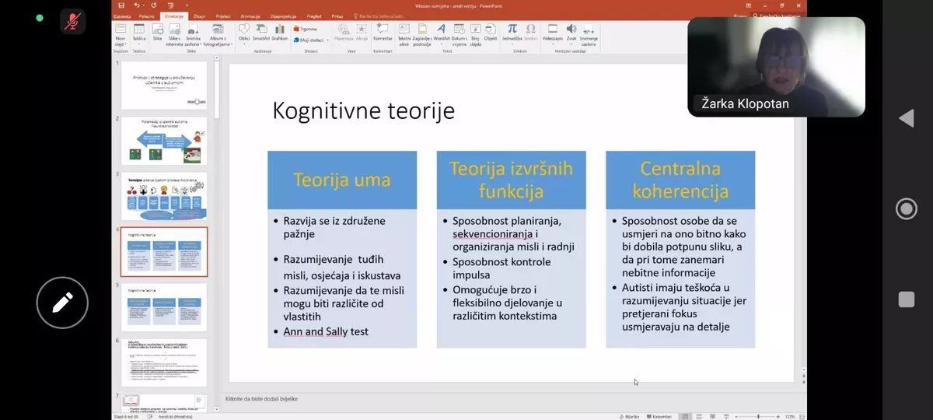The height and width of the screenshot is (420, 933).
Task: Click the notes area 'Kliknite da biste dodali bilješke'
Action: coord(261,399)
